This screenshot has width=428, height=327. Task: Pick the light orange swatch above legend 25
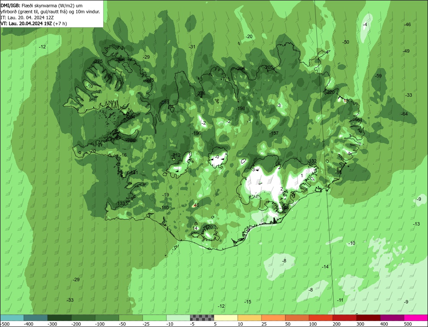coord(273,318)
